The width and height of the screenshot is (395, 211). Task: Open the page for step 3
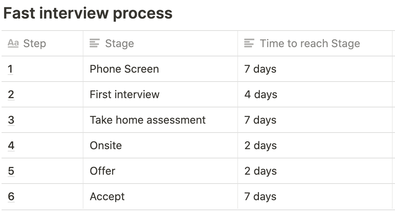click(11, 120)
